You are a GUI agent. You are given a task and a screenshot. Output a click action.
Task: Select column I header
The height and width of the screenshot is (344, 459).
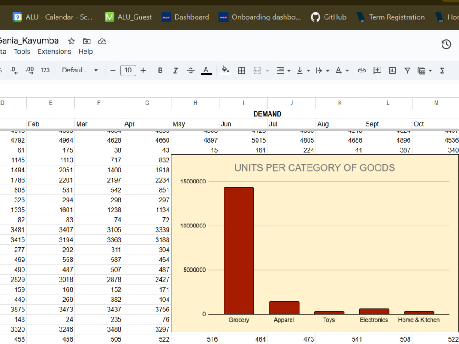coord(243,103)
